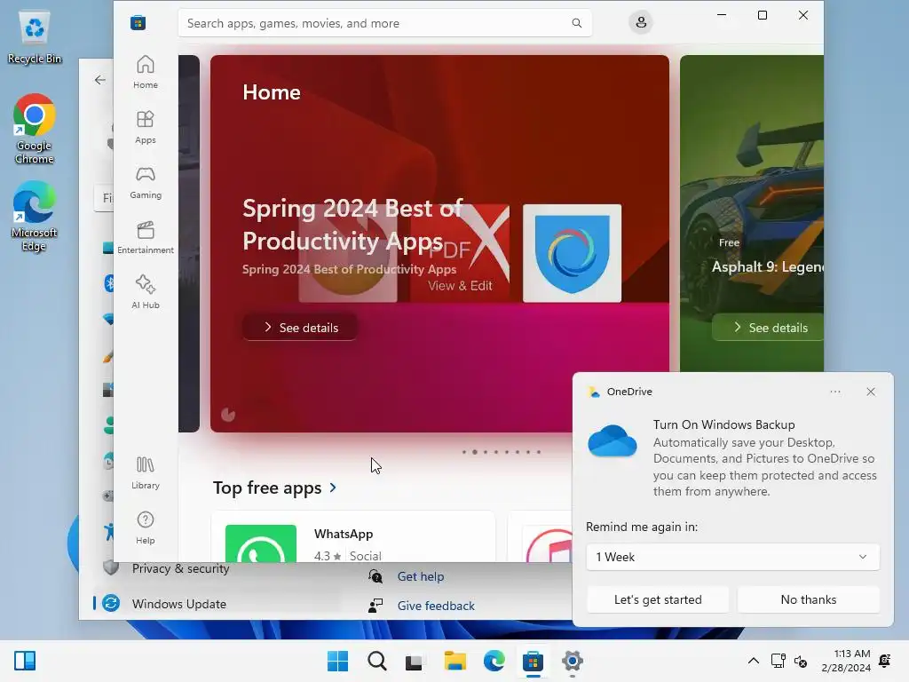The image size is (909, 682).
Task: Open the OneDrive notification options menu
Action: (x=834, y=392)
